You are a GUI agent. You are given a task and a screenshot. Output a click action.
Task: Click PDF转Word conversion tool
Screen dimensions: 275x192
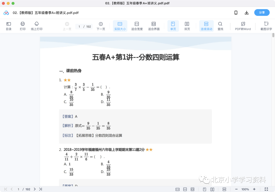point(243,26)
